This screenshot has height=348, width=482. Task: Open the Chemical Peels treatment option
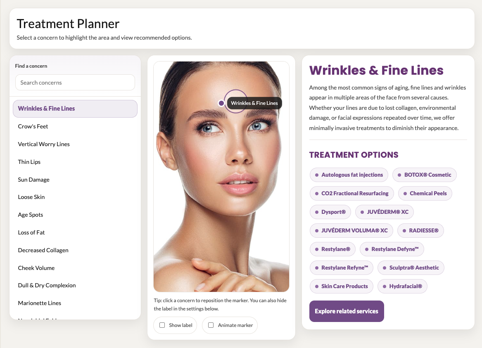click(x=425, y=193)
